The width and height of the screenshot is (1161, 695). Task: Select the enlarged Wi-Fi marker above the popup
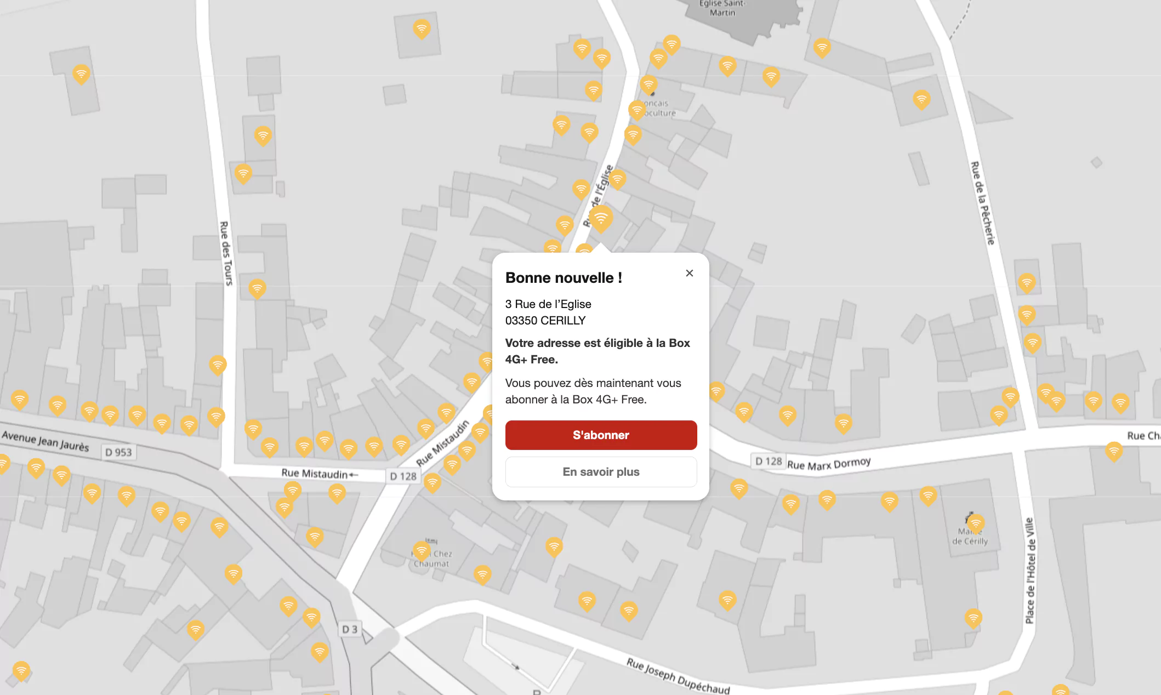pyautogui.click(x=601, y=218)
